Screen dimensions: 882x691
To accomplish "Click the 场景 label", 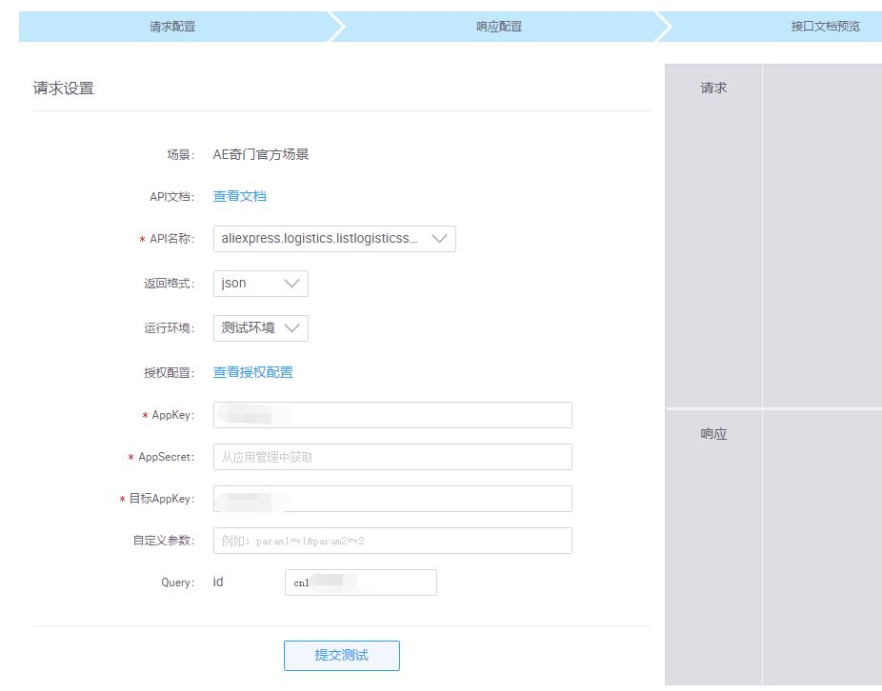I will 181,154.
